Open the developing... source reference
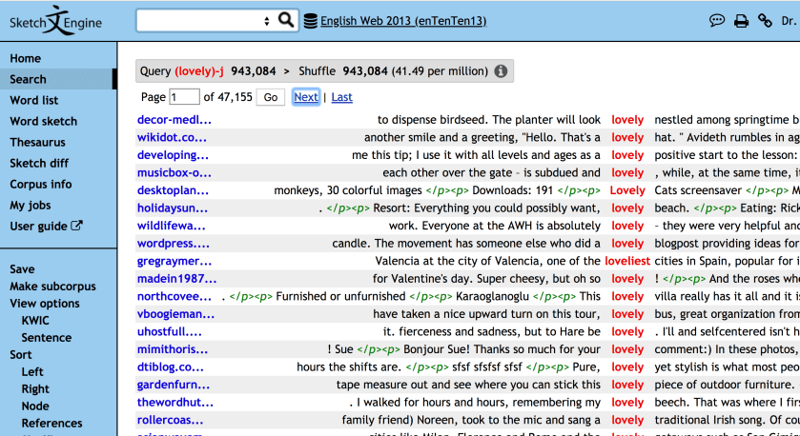This screenshot has width=800, height=436. click(173, 155)
